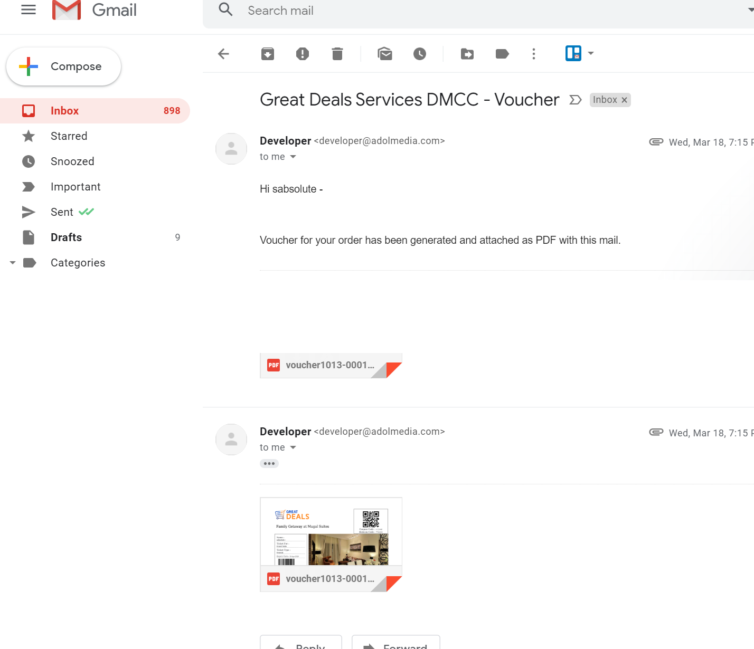
Task: Click the Sent arrow icon in sidebar
Action: (x=29, y=212)
